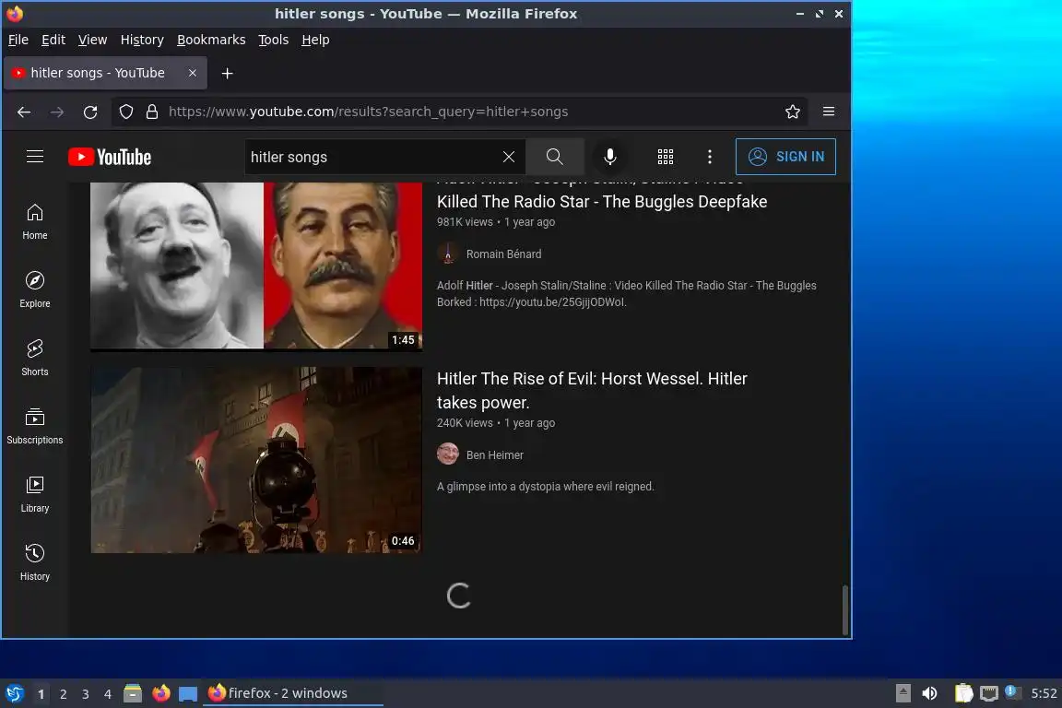1062x708 pixels.
Task: Open the Killed The Radio Star Deepfake title
Action: point(601,202)
